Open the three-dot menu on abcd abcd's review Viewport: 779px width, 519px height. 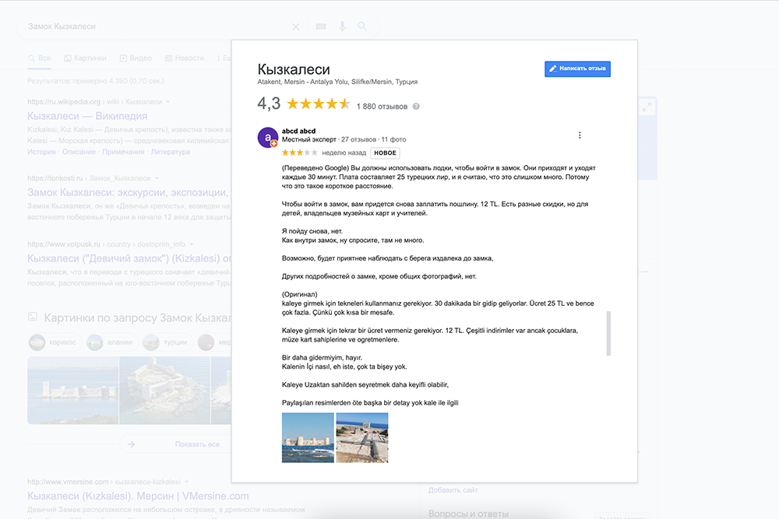pos(580,135)
